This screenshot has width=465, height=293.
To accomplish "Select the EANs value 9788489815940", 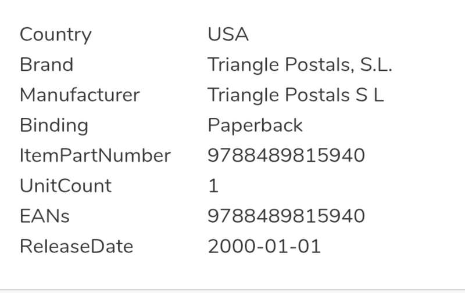I will click(286, 216).
